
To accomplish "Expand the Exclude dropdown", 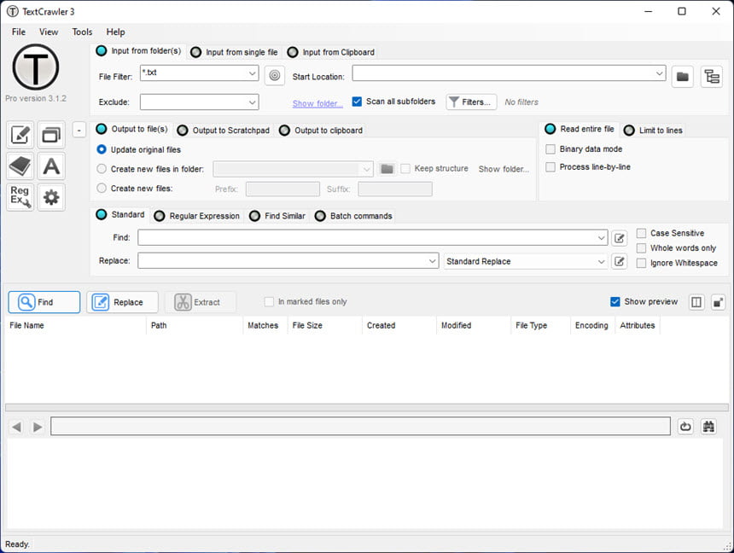I will pyautogui.click(x=252, y=102).
